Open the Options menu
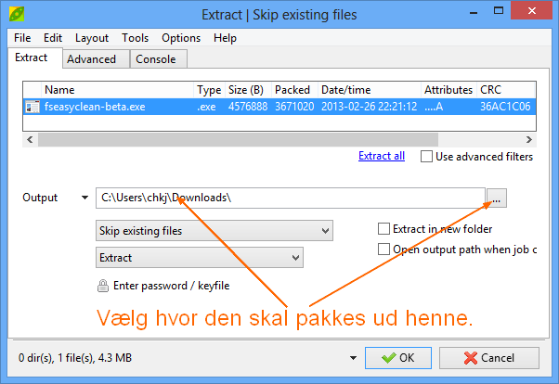Viewport: 559px width, 384px height. (x=181, y=38)
